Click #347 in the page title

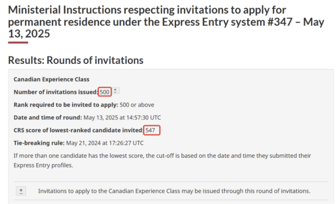click(x=280, y=22)
